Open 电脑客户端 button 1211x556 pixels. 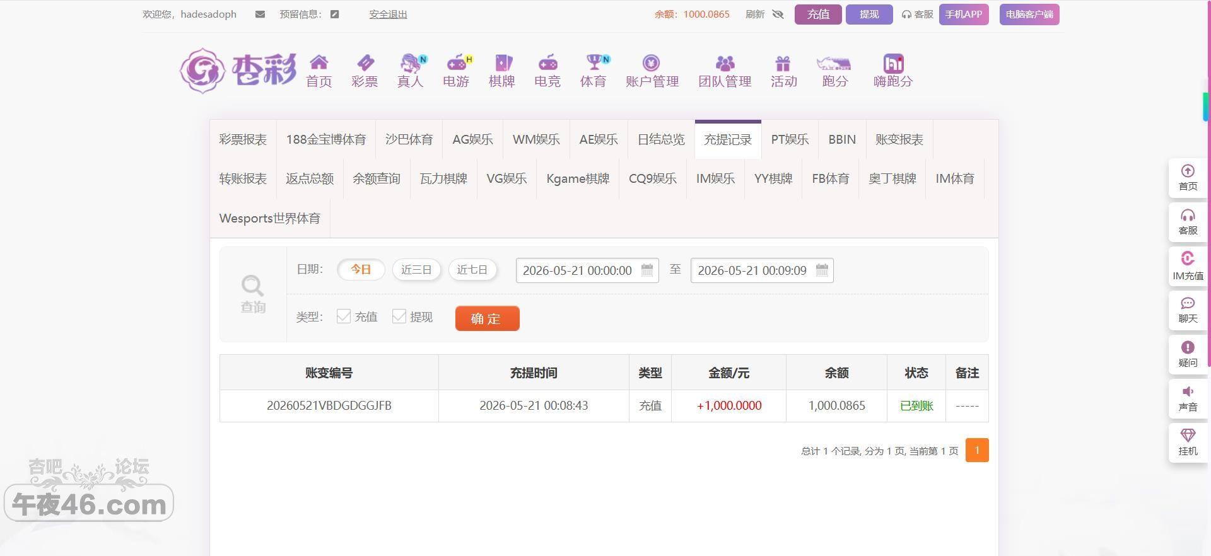(x=1029, y=14)
